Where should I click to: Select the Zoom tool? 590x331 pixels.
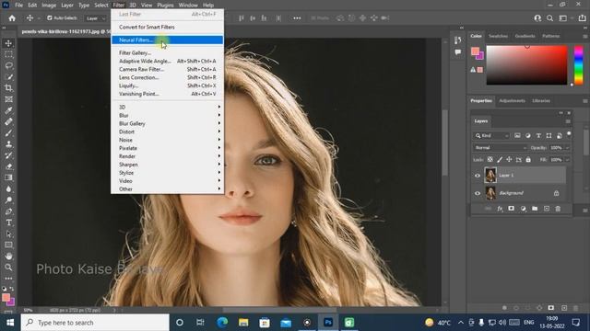pos(8,268)
